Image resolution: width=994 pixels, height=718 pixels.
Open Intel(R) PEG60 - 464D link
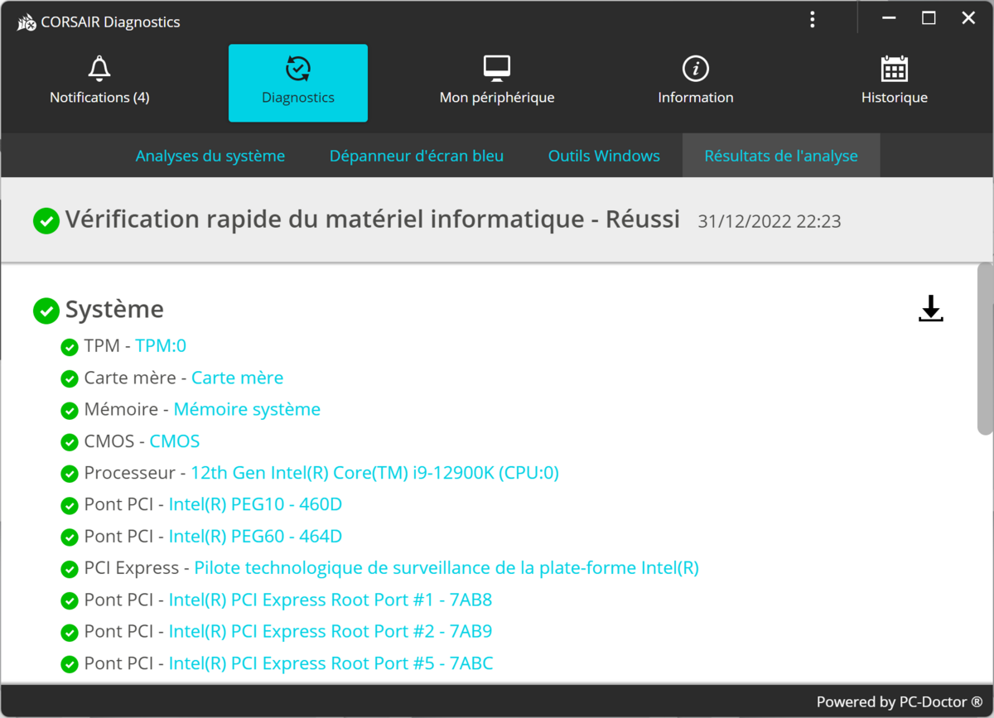(x=255, y=536)
